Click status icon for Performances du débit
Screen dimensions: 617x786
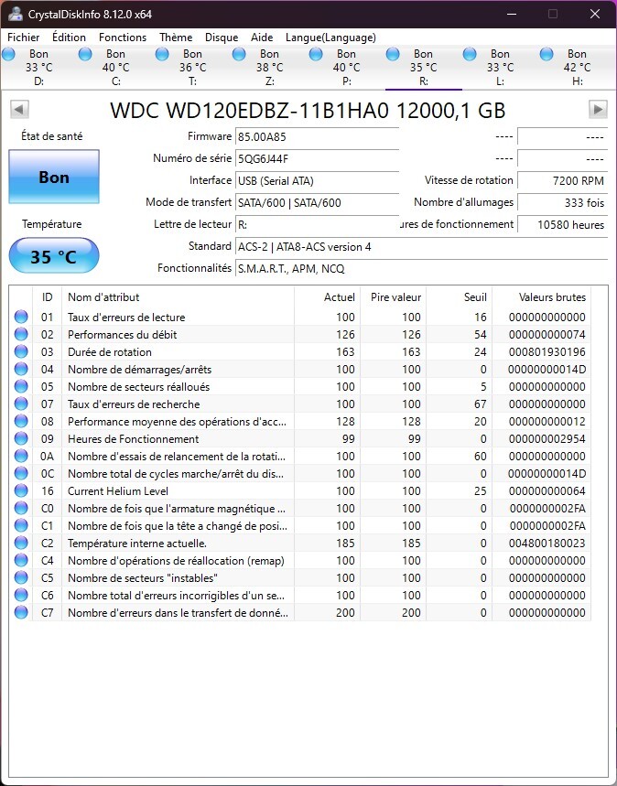click(21, 334)
